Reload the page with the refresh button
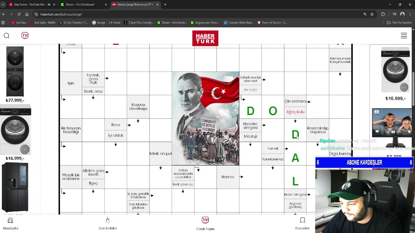415x233 pixels. (x=19, y=14)
